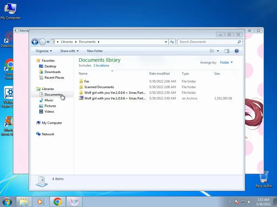The height and width of the screenshot is (207, 277).
Task: Sort by Date modified column
Action: coord(164,73)
